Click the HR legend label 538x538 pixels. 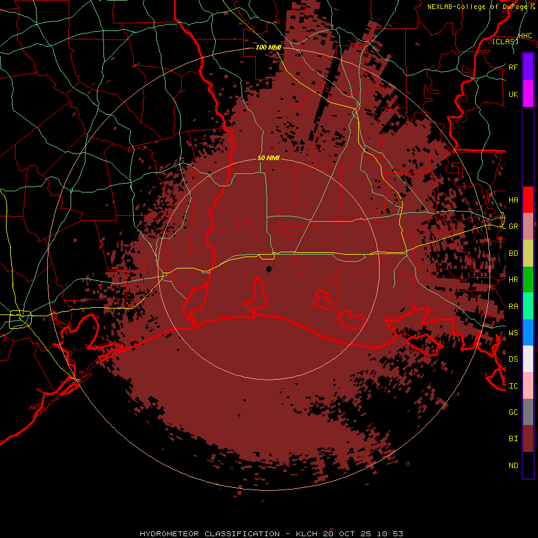[513, 280]
